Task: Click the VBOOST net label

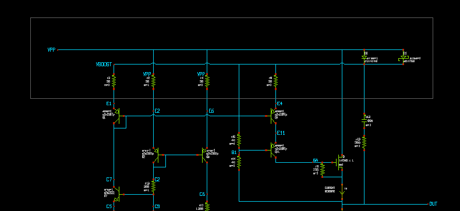Action: [x=104, y=65]
